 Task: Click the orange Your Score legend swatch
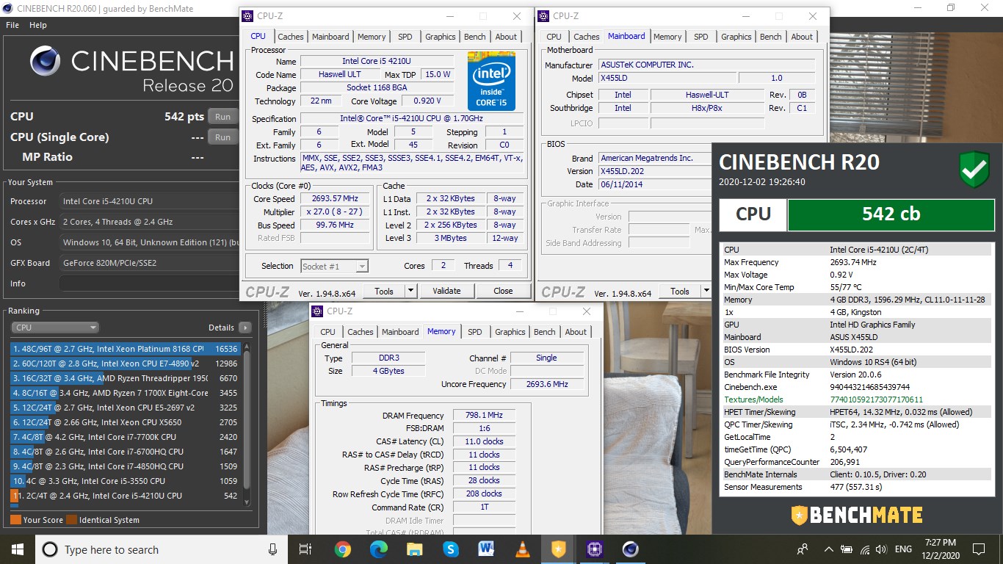15,520
